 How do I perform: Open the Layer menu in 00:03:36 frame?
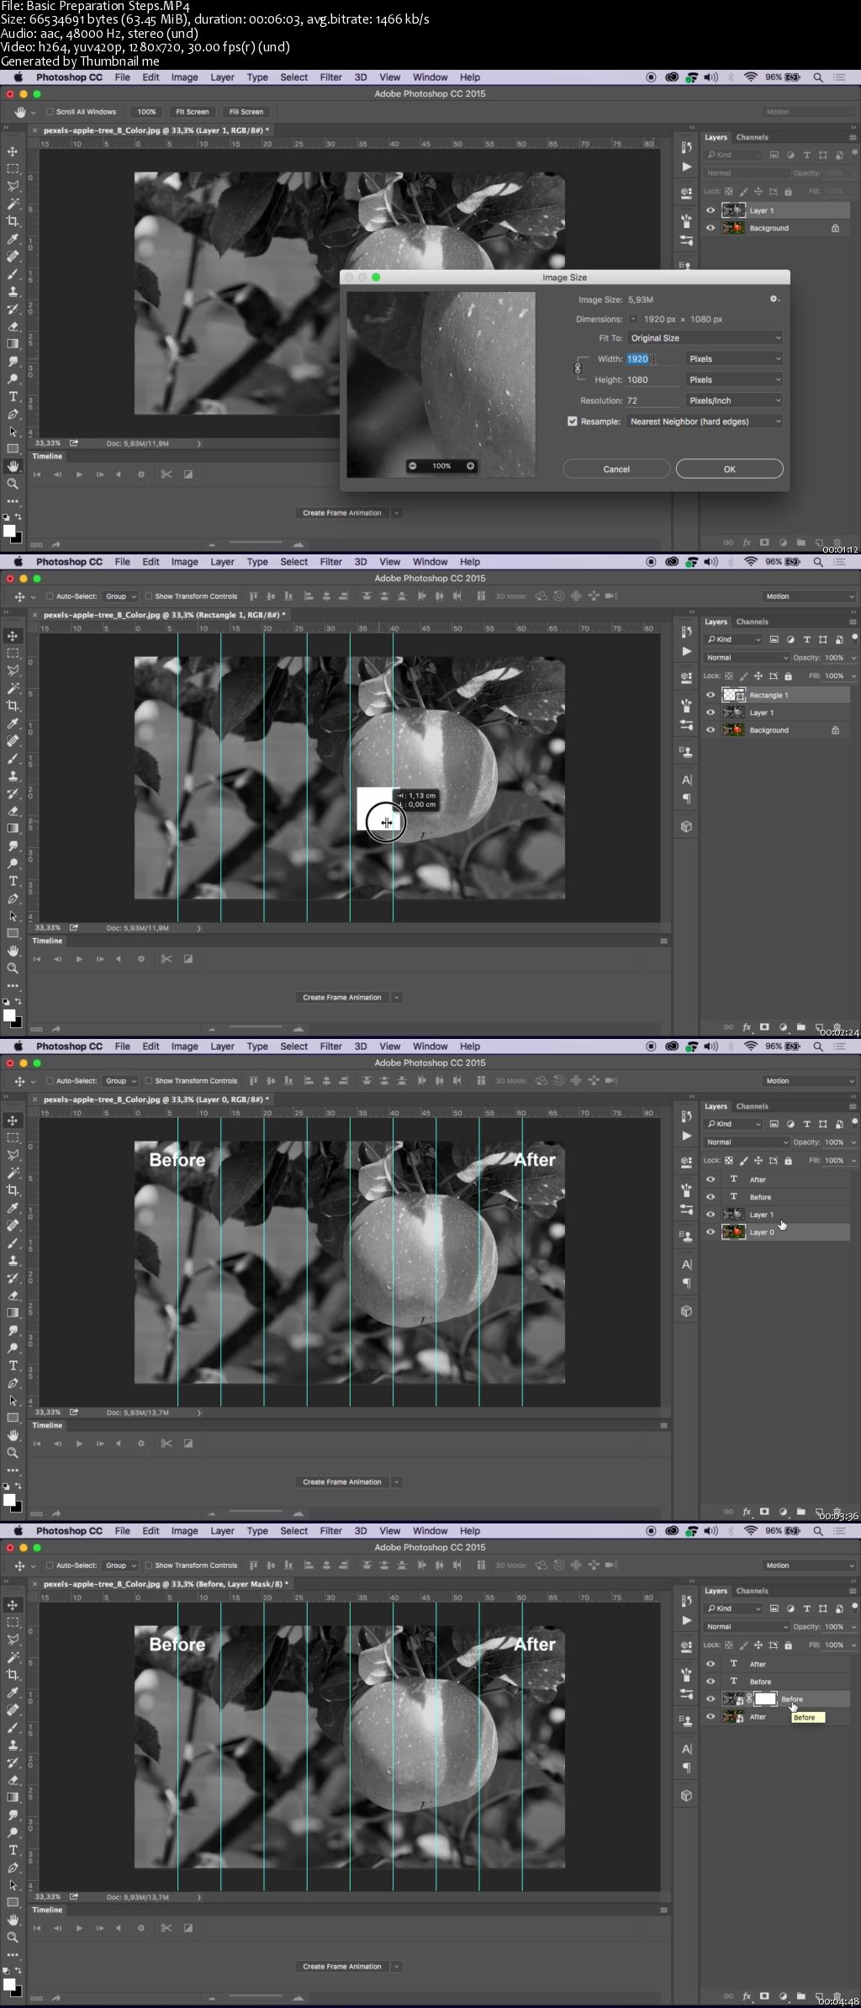coord(222,1046)
